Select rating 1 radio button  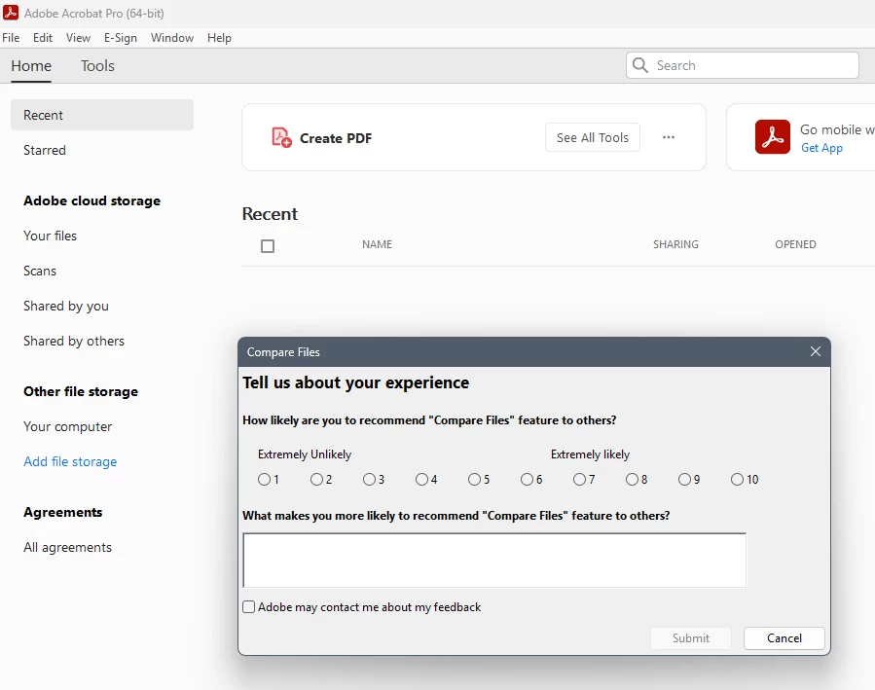tap(264, 479)
